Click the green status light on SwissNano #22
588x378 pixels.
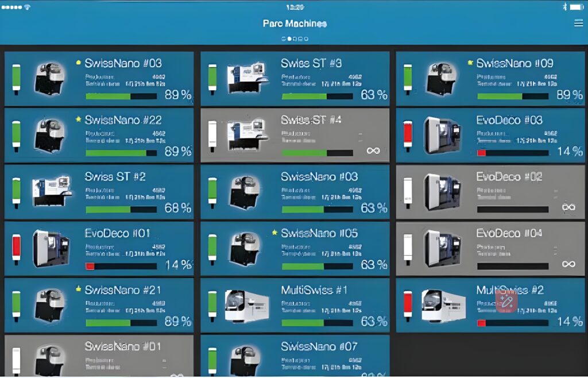click(x=16, y=135)
